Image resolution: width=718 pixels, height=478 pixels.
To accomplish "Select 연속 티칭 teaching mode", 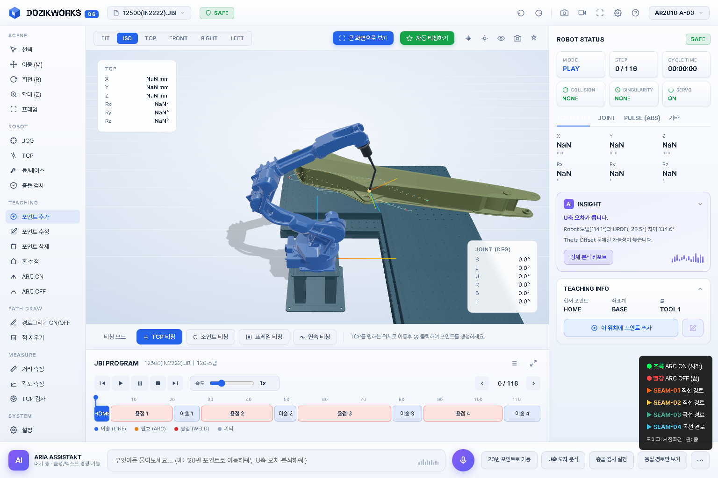I will point(315,337).
